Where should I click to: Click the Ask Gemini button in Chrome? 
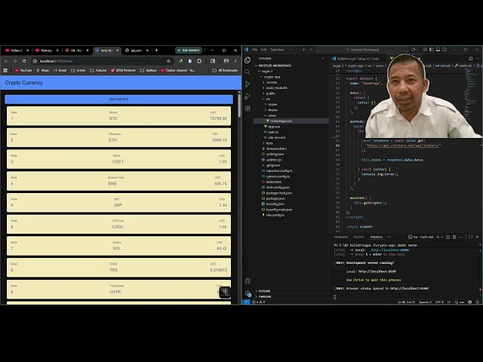[189, 51]
